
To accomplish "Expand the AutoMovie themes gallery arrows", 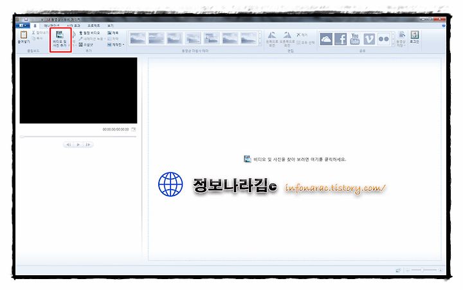I will pyautogui.click(x=260, y=39).
